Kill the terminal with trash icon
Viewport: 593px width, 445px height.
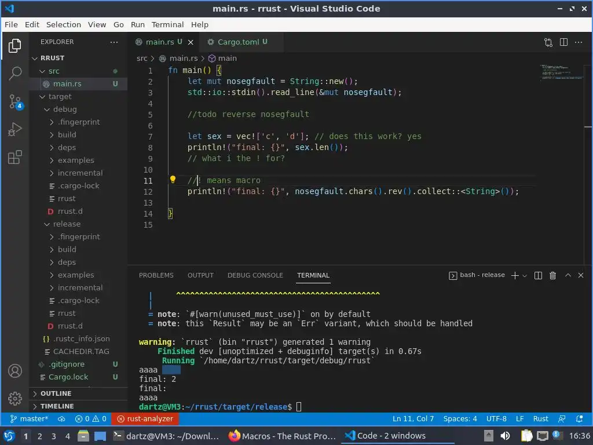click(x=552, y=275)
